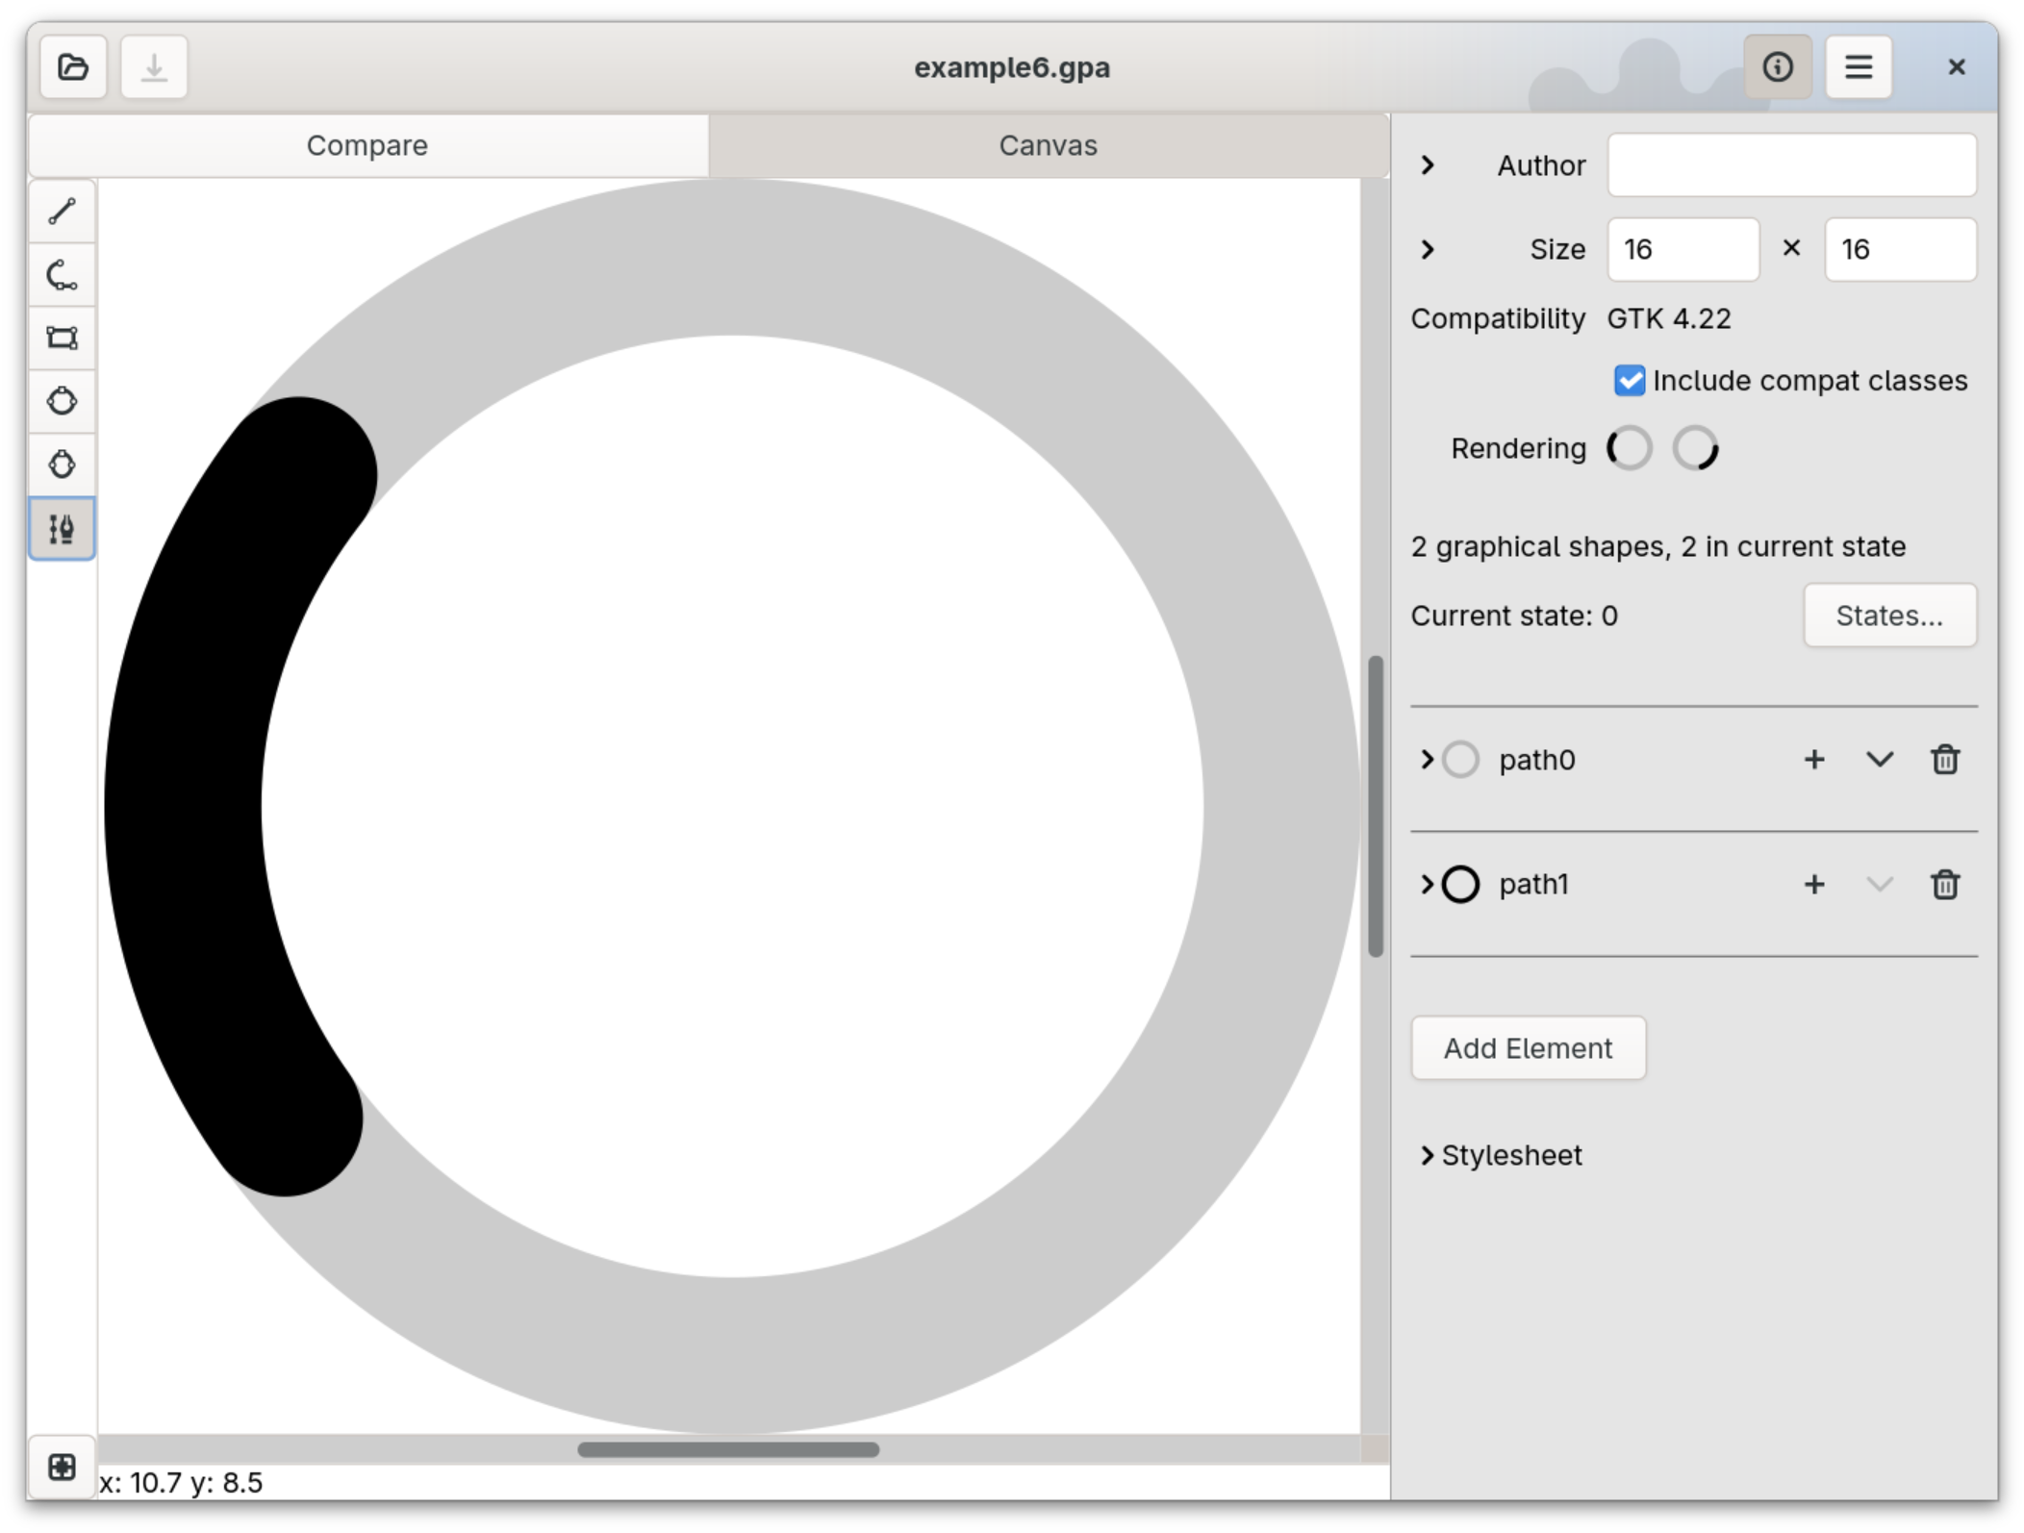Click the vertical canvas scrollbar thumb
The image size is (2024, 1533).
[x=1376, y=806]
